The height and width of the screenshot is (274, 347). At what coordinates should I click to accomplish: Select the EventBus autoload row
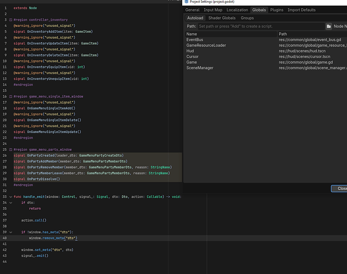click(194, 39)
